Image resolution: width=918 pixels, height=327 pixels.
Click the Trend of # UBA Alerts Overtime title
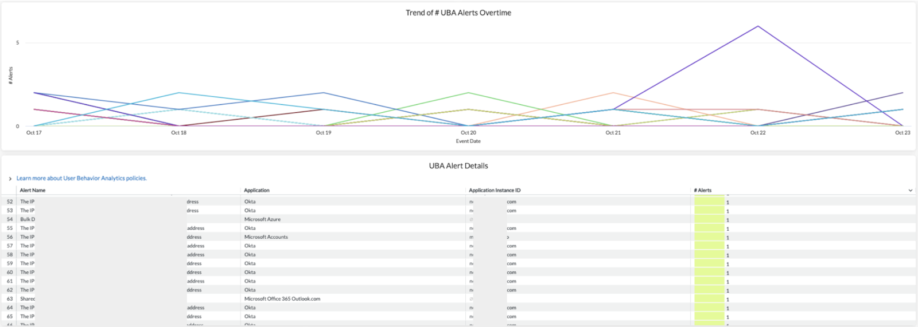point(458,13)
